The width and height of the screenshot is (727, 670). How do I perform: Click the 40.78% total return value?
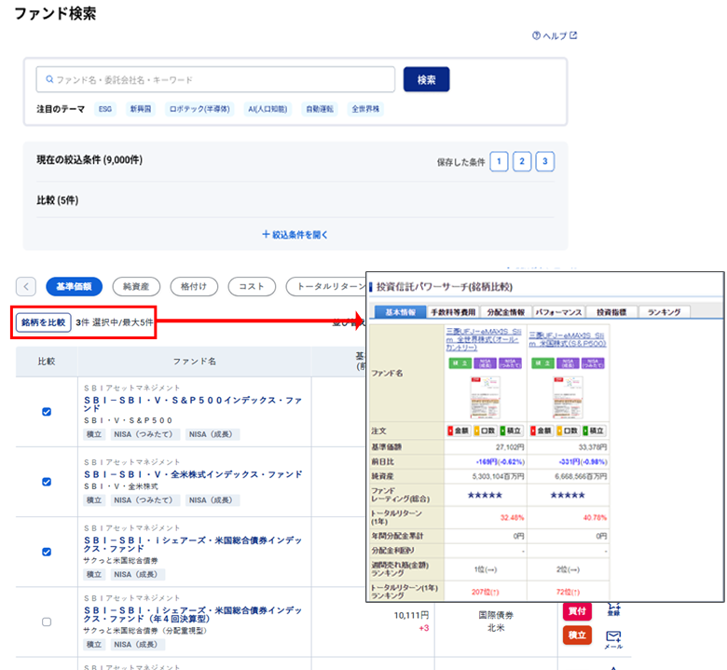tap(595, 517)
